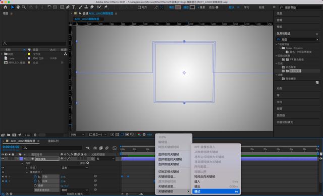The height and width of the screenshot is (196, 323).
Task: Clear the effects search with X button
Action: [x=317, y=39]
